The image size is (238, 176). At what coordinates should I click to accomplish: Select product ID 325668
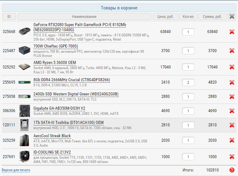click(x=9, y=32)
